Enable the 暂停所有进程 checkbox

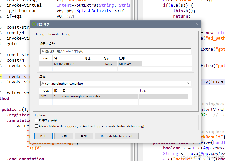[x=36, y=121]
